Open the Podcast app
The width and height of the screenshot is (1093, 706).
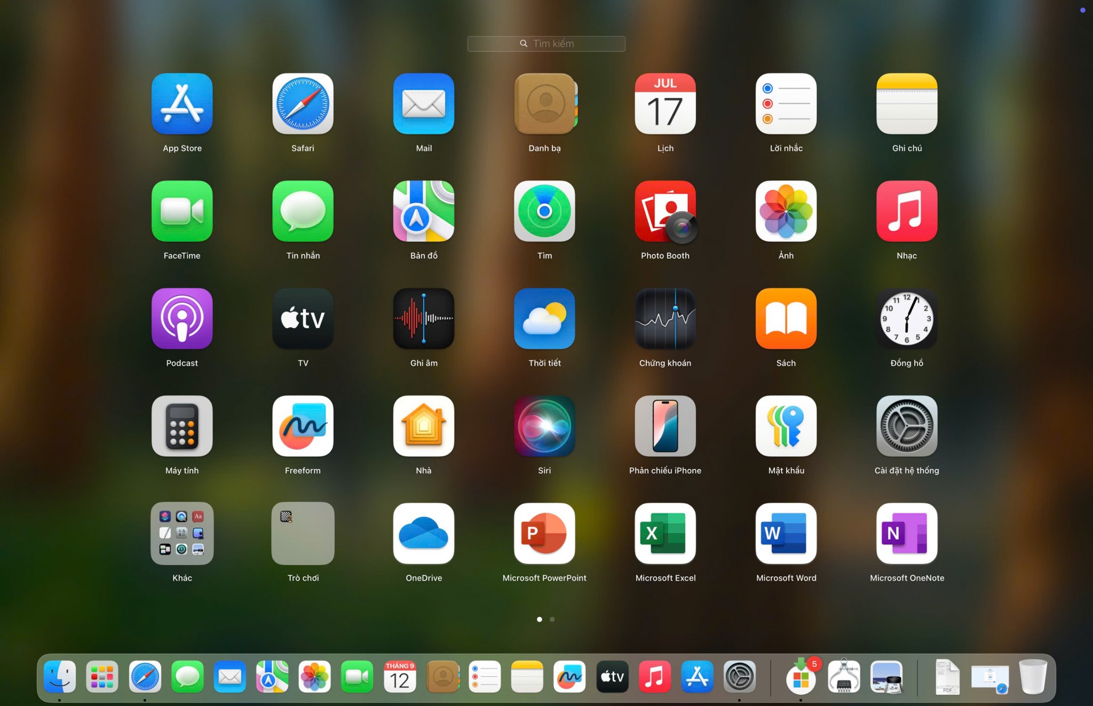[x=182, y=319]
